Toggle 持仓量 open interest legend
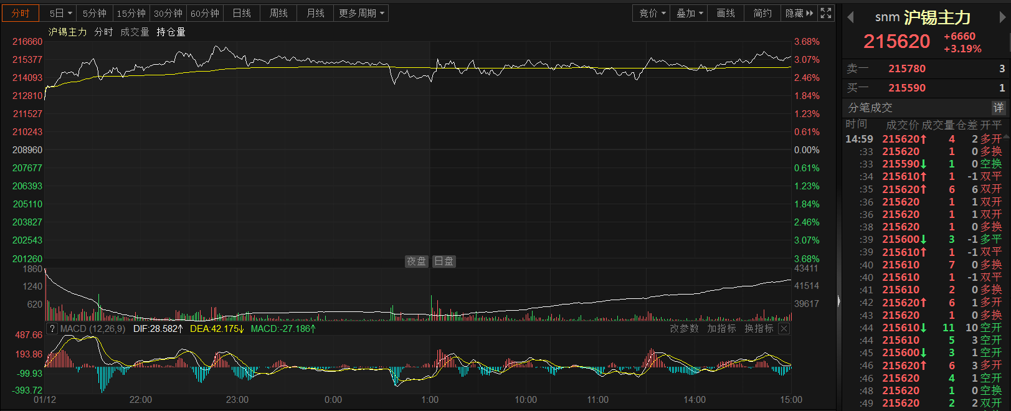 click(x=171, y=32)
